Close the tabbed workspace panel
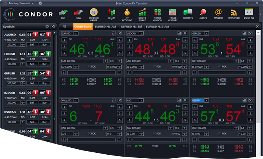Viewport: 263px width, 159px height. point(257,26)
